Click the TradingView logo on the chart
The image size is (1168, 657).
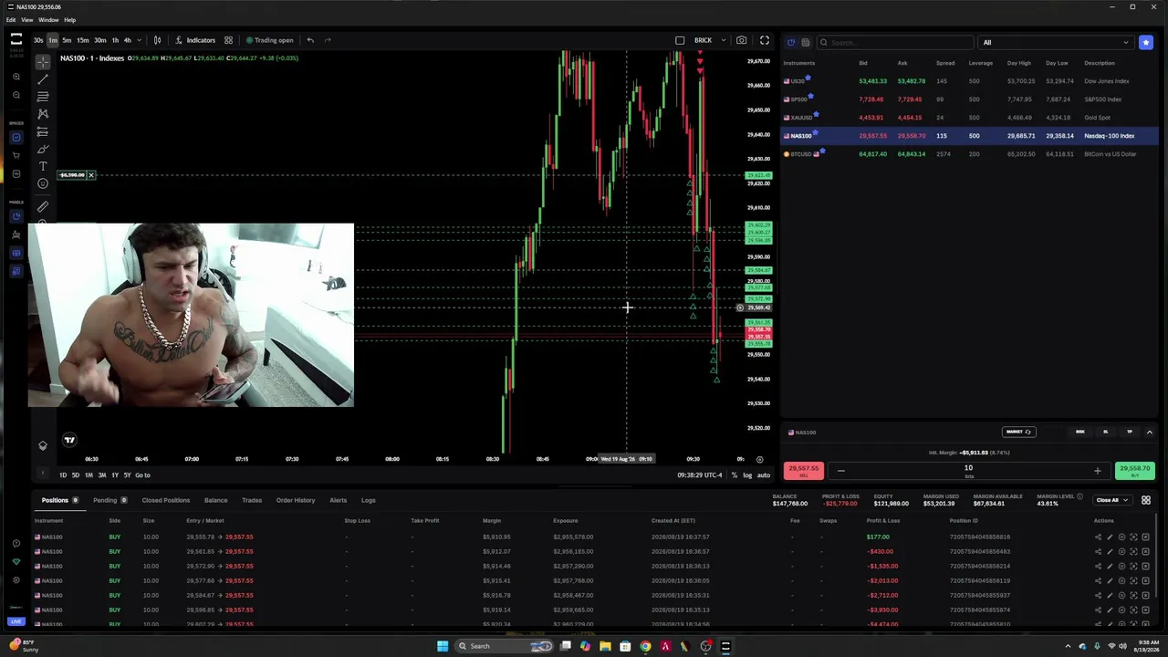coord(69,441)
